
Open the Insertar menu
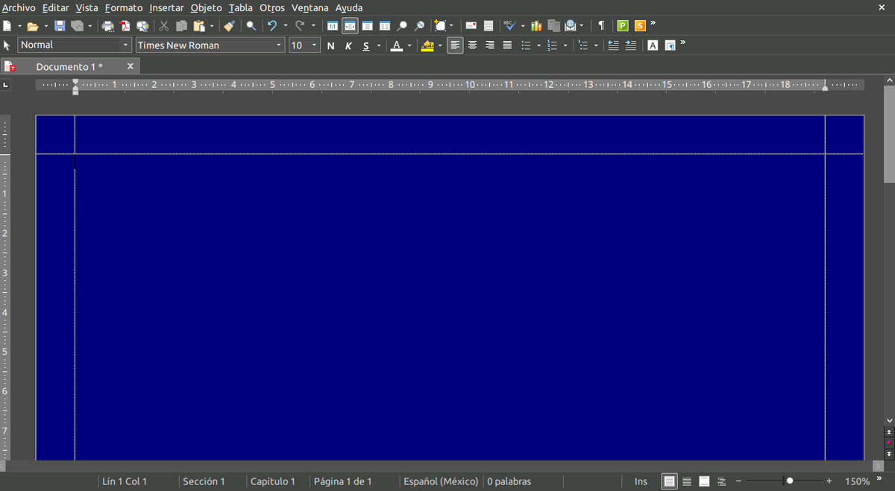pos(166,7)
